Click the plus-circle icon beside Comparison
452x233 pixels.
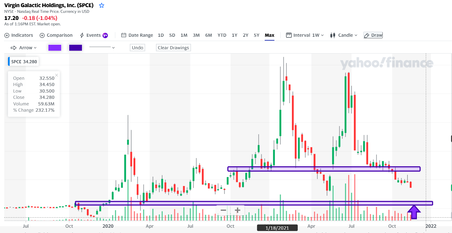click(x=42, y=35)
